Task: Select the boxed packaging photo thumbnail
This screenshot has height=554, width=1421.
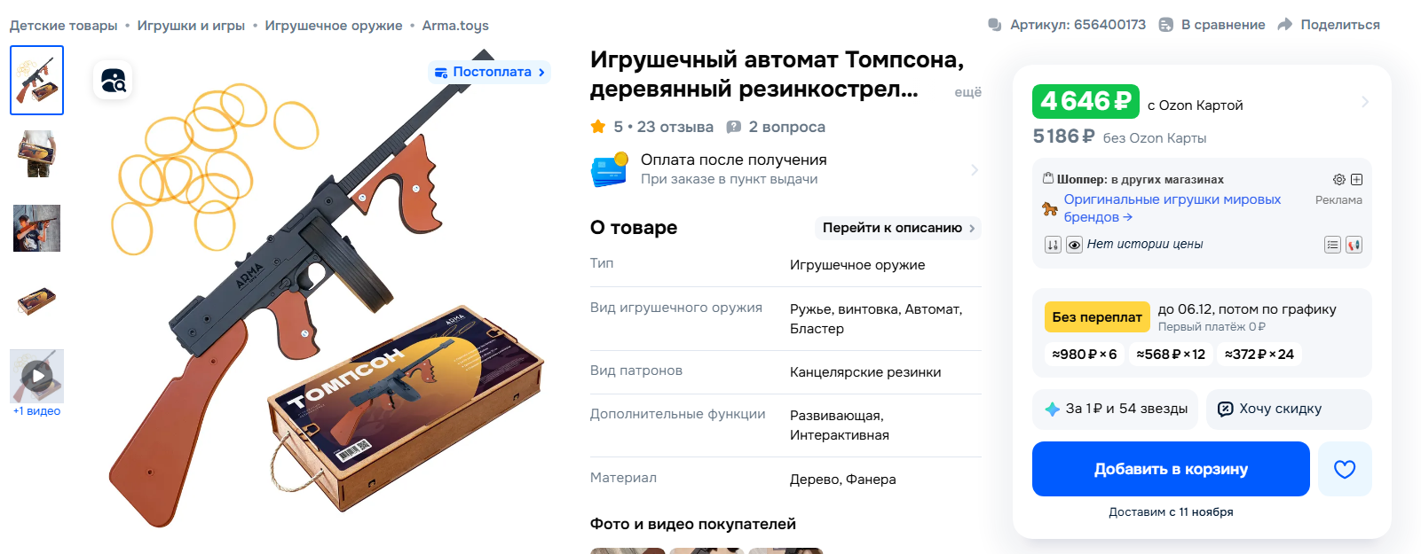Action: 36,301
